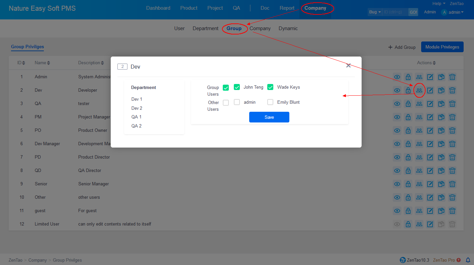Click the blue Save button
Screen dimensions: 474x265
[269, 117]
